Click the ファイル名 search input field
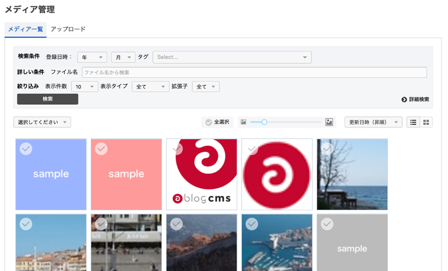Image resolution: width=448 pixels, height=271 pixels. pos(254,72)
